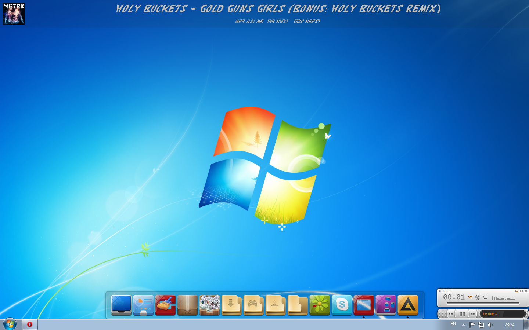This screenshot has width=529, height=330.
Task: Pause playback in AIMP
Action: click(462, 314)
